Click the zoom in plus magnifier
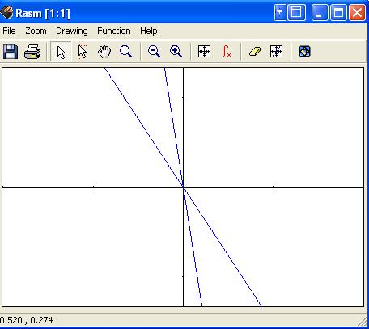Screen dimensions: 369x329 [x=176, y=52]
